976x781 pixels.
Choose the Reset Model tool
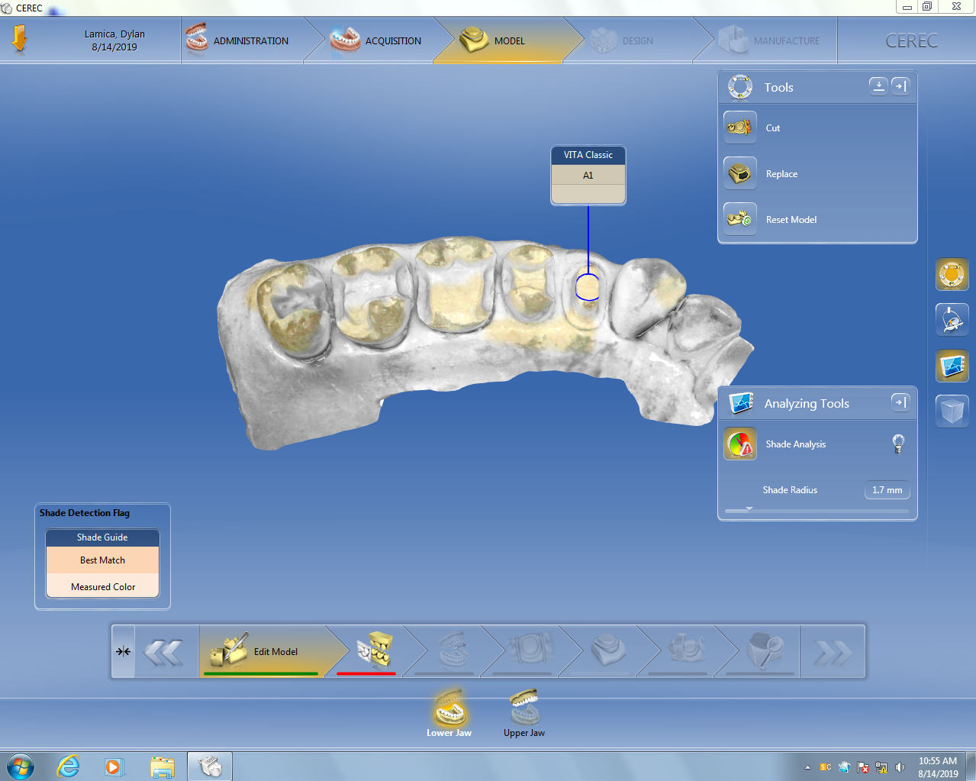point(739,219)
